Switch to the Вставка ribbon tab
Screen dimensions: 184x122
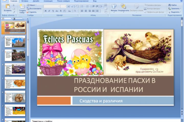pyautogui.click(x=25, y=1)
